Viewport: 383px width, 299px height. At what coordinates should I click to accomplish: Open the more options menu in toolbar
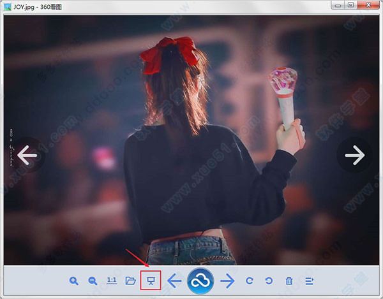309,281
